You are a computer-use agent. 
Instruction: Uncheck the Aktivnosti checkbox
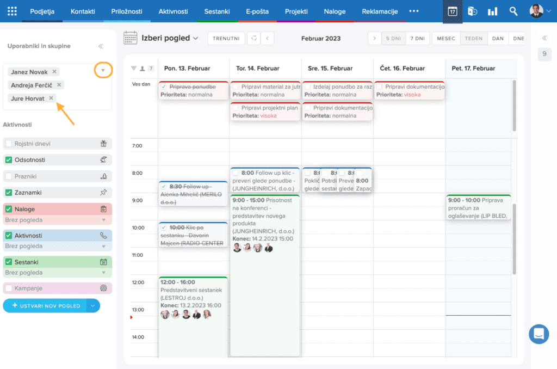(x=9, y=235)
